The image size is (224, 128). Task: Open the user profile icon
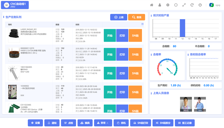pos(160,5)
